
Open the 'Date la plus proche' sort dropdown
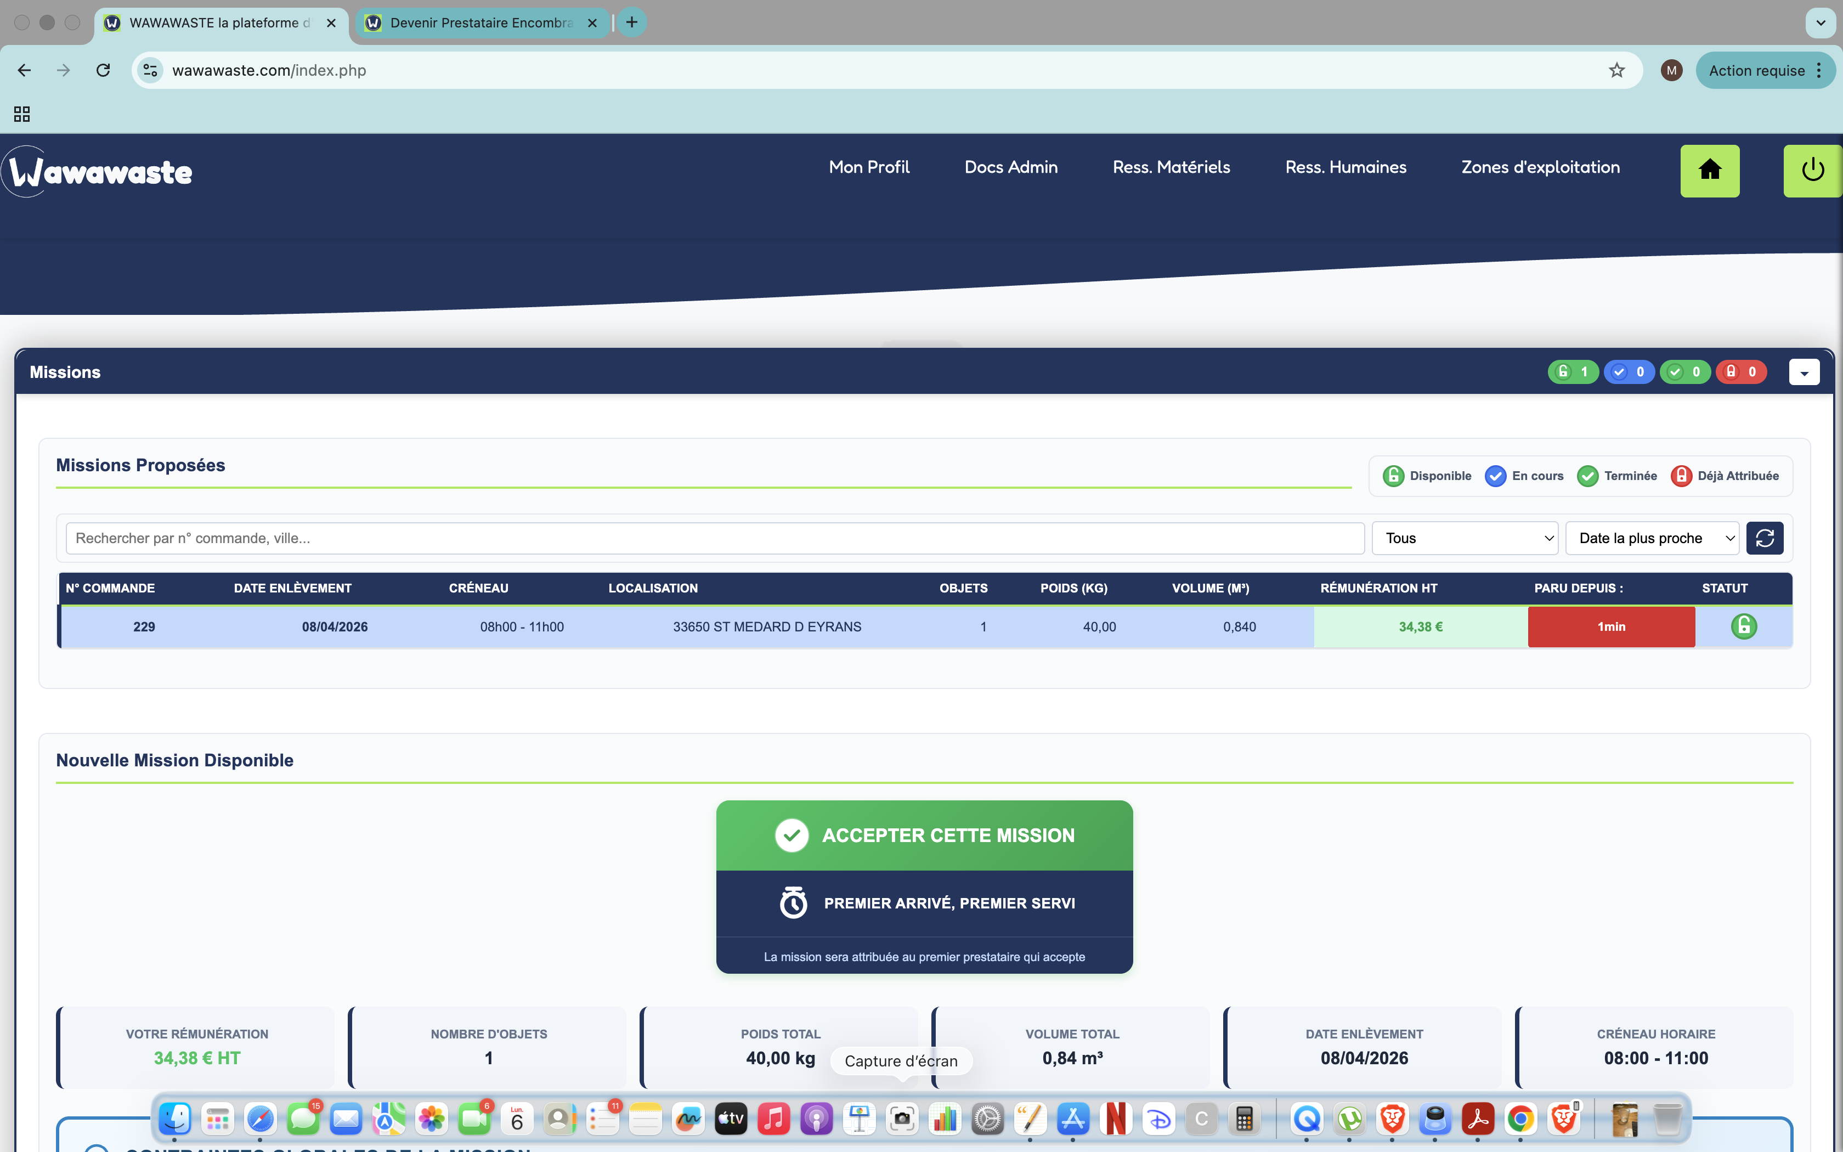coord(1651,537)
